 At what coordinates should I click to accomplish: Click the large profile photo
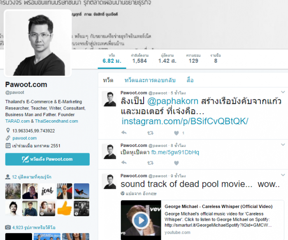pyautogui.click(x=38, y=43)
